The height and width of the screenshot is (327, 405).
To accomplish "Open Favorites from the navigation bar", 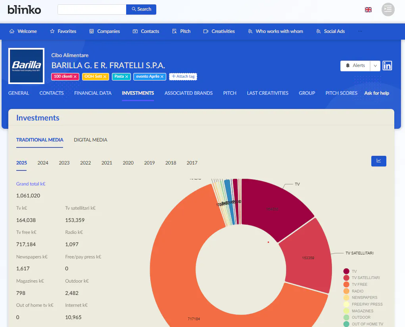I will point(63,31).
